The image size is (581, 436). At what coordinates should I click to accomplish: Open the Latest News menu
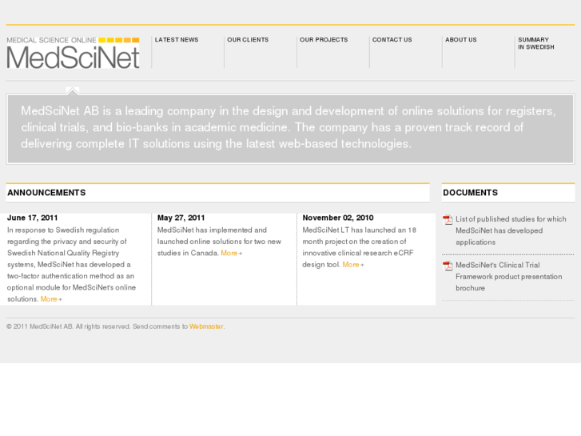tap(177, 40)
